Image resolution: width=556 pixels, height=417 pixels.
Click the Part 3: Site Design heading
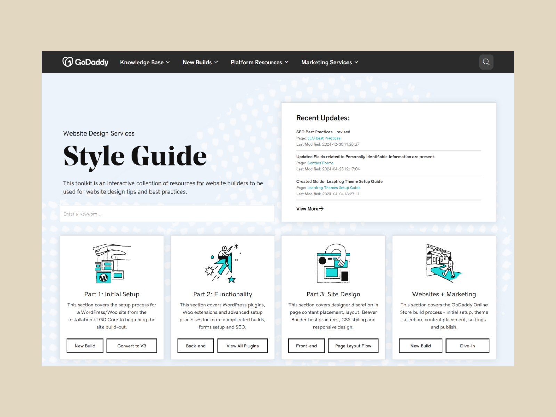pos(333,294)
